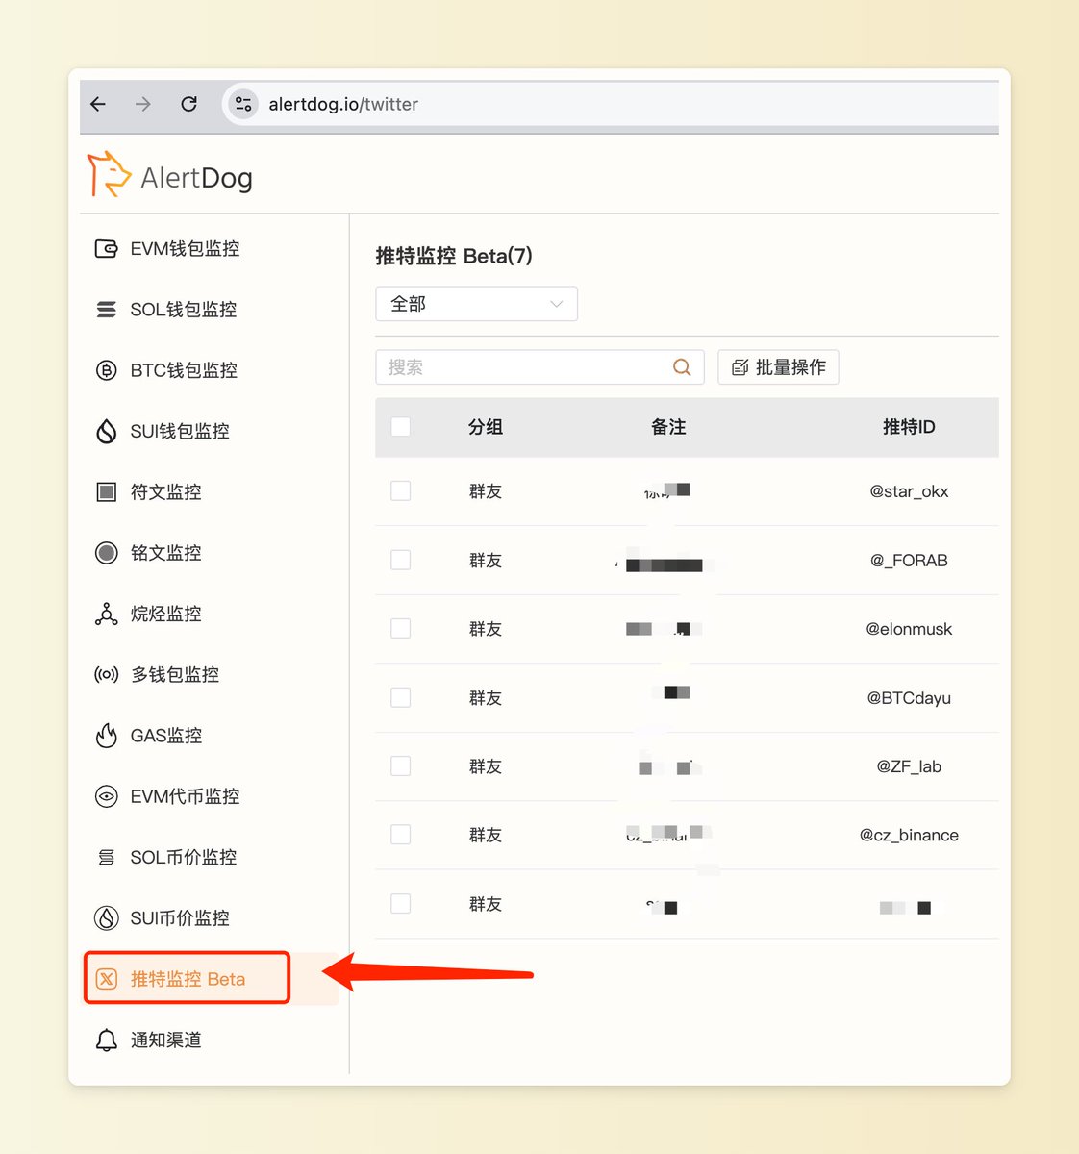Focus the 搜索 search input field
This screenshot has height=1154, width=1079.
coord(539,367)
